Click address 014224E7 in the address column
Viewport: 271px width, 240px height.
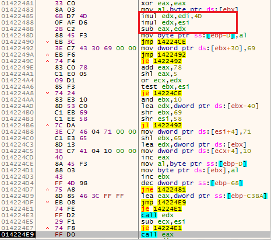click(x=17, y=228)
